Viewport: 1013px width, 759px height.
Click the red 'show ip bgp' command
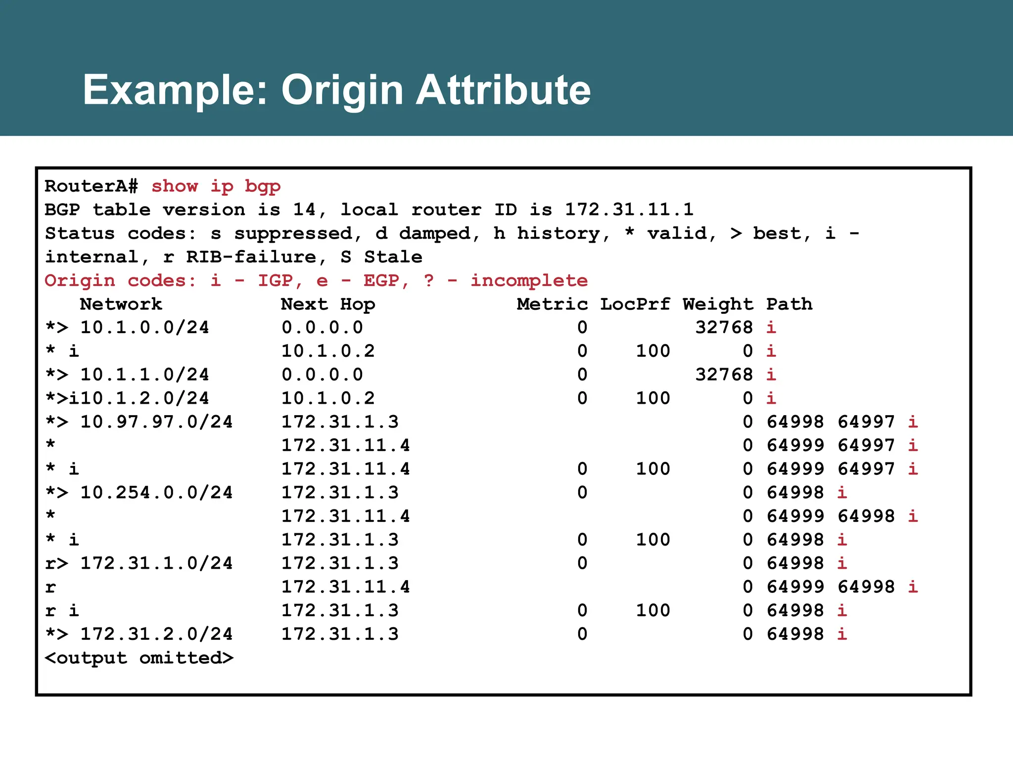pos(216,187)
